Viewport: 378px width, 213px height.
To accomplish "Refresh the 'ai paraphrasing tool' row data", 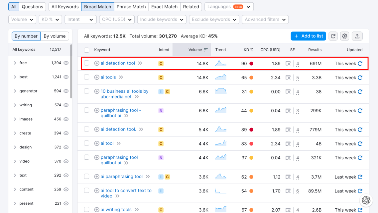I will 360,177.
